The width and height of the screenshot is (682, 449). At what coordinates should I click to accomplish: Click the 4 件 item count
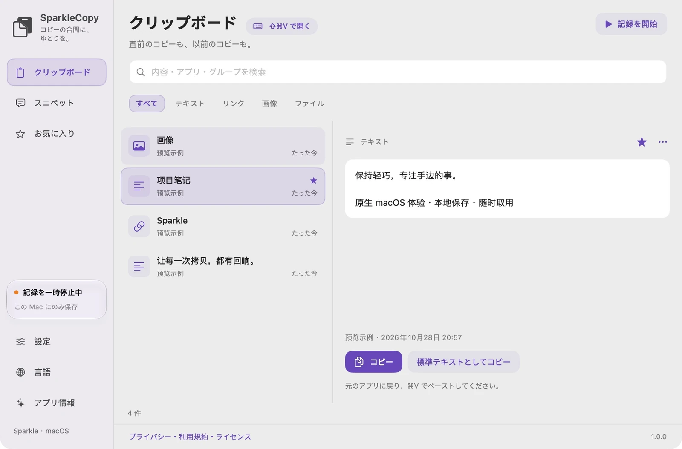134,413
